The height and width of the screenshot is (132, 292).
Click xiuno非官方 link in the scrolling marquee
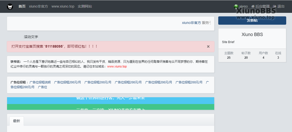[191, 23]
